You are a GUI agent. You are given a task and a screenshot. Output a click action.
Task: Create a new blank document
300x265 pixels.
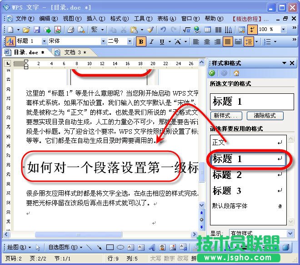pyautogui.click(x=10, y=30)
